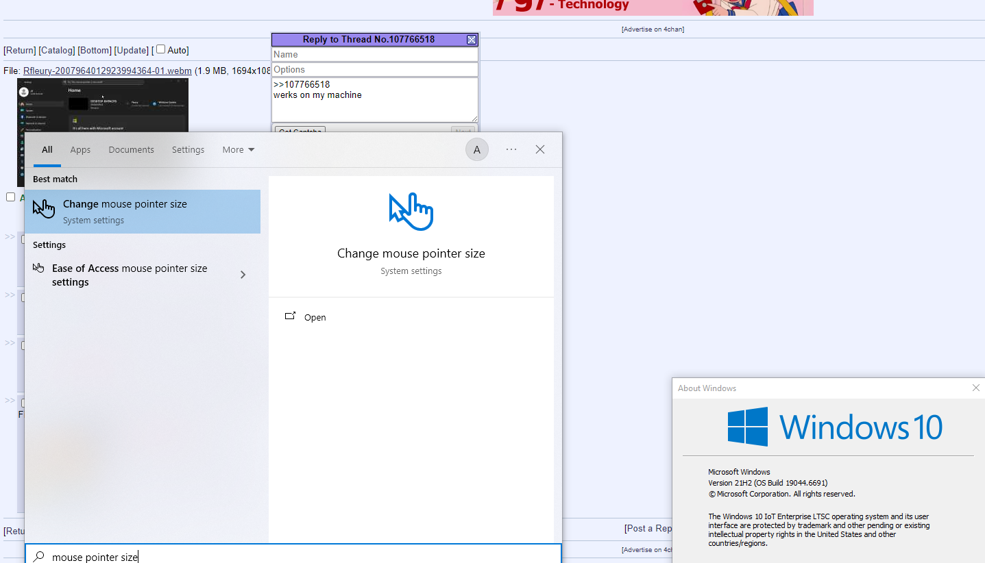Click the About Windows dialog title
Image resolution: width=985 pixels, height=563 pixels.
(707, 388)
